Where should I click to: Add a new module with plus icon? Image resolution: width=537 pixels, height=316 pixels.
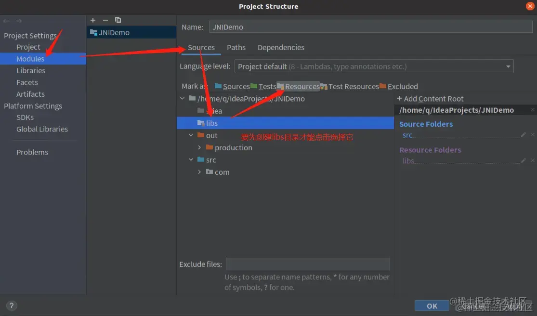pyautogui.click(x=93, y=20)
